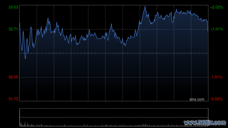This screenshot has height=128, width=228.
Task: Open the www.365jz.com watermark link
Action: coord(205,123)
